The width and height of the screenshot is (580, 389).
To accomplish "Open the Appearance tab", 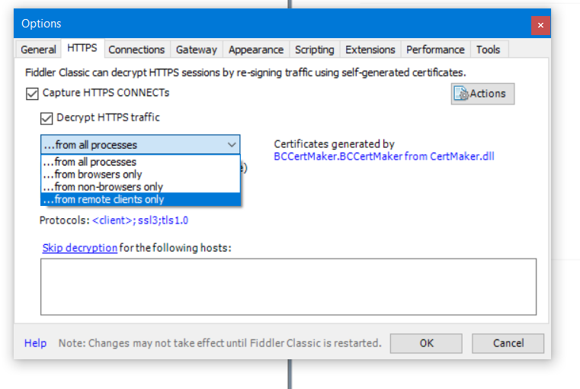I will click(256, 50).
